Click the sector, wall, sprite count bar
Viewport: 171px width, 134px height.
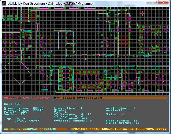119,129
